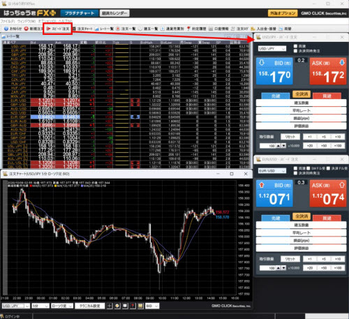349x319 pixels.
Task: Click the red pin icon in the chart toolbar
Action: coord(133,306)
